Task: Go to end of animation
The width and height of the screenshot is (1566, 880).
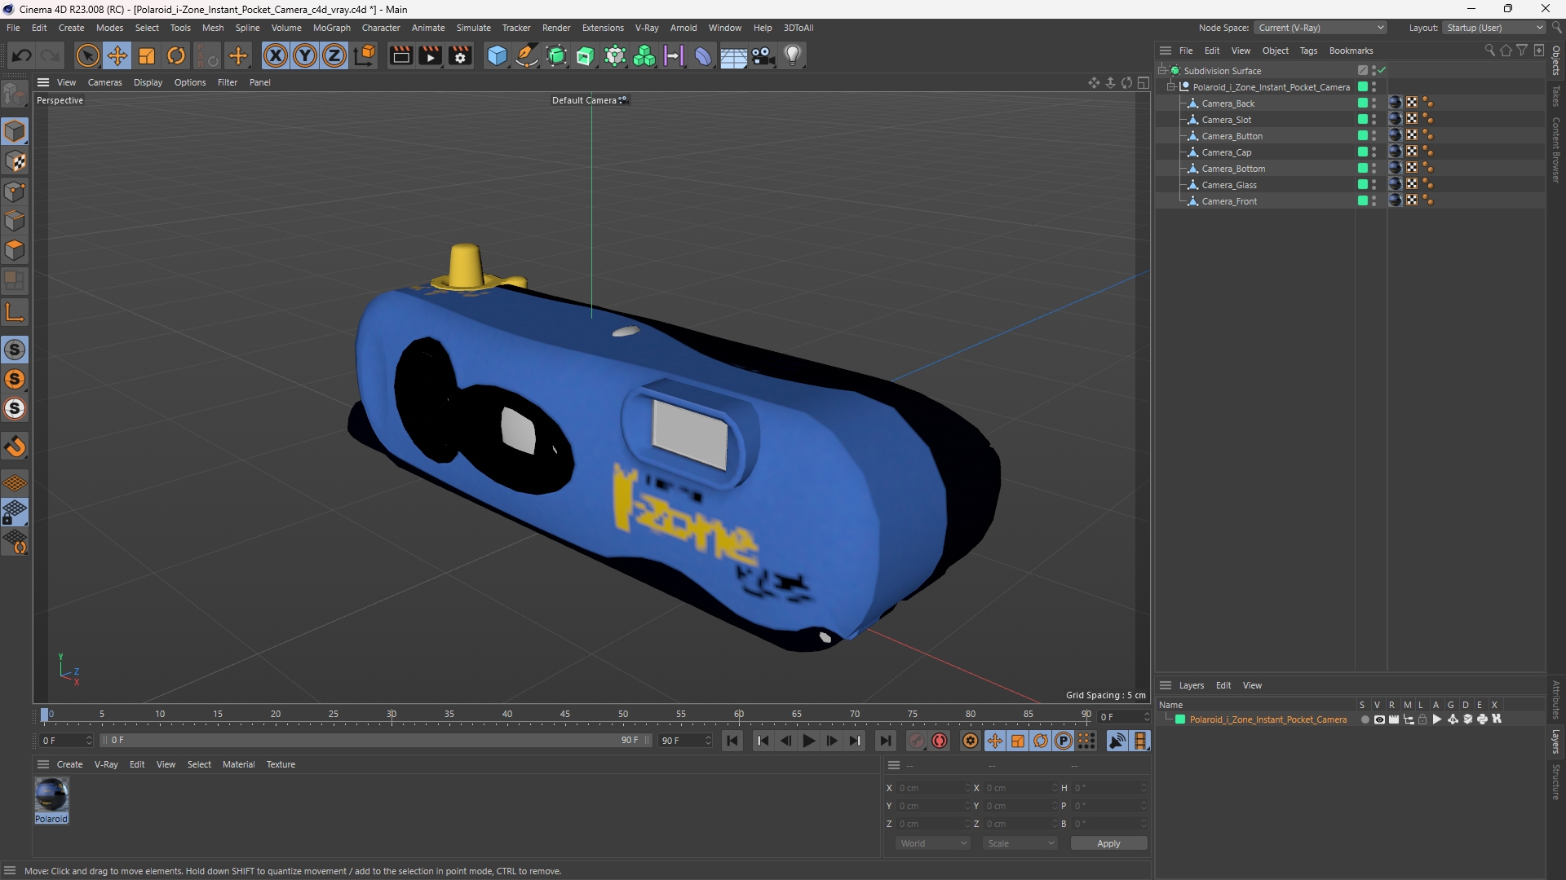Action: pyautogui.click(x=885, y=741)
